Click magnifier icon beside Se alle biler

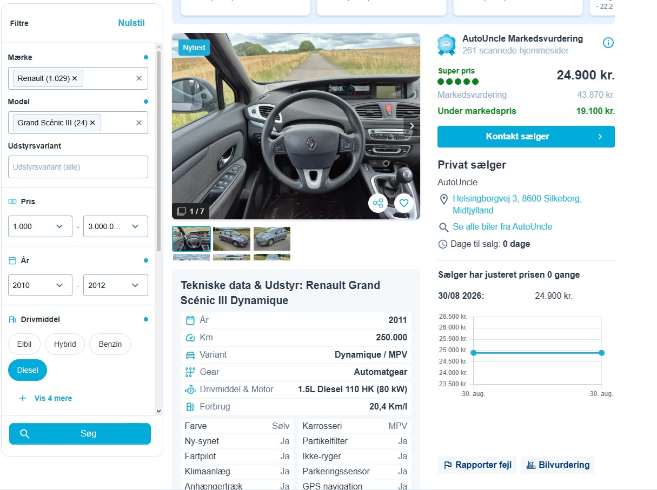tap(443, 227)
